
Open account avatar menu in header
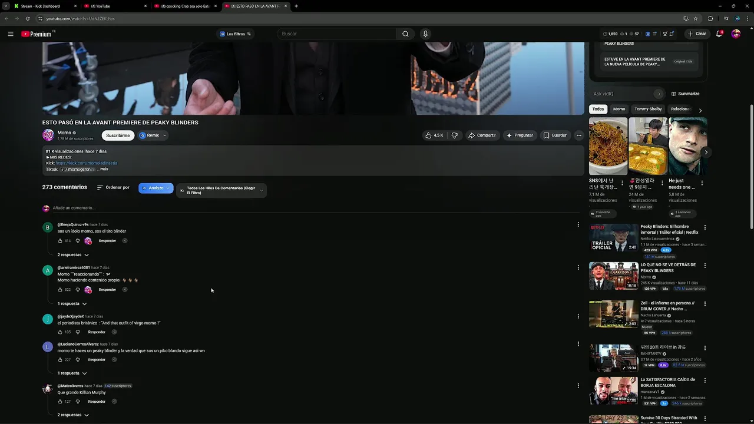pyautogui.click(x=736, y=34)
